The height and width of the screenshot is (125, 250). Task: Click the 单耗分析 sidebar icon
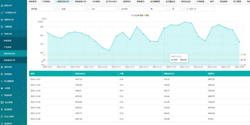pyautogui.click(x=2, y=34)
